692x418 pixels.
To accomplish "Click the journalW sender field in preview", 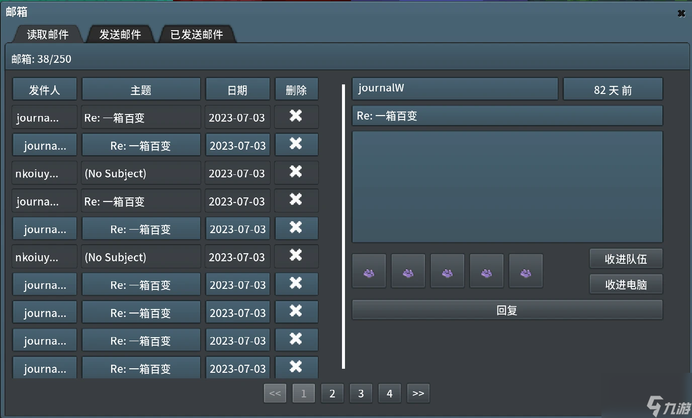I will click(455, 89).
